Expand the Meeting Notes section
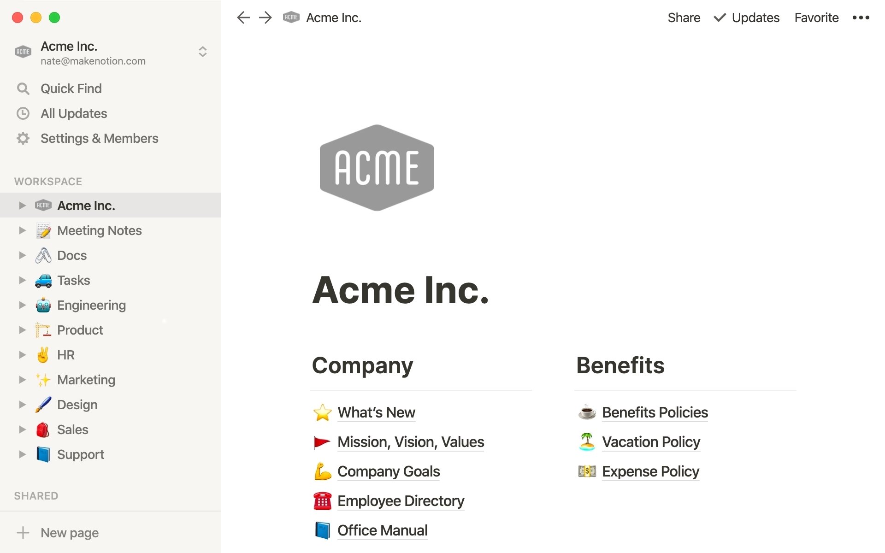Viewport: 885px width, 553px height. 21,230
